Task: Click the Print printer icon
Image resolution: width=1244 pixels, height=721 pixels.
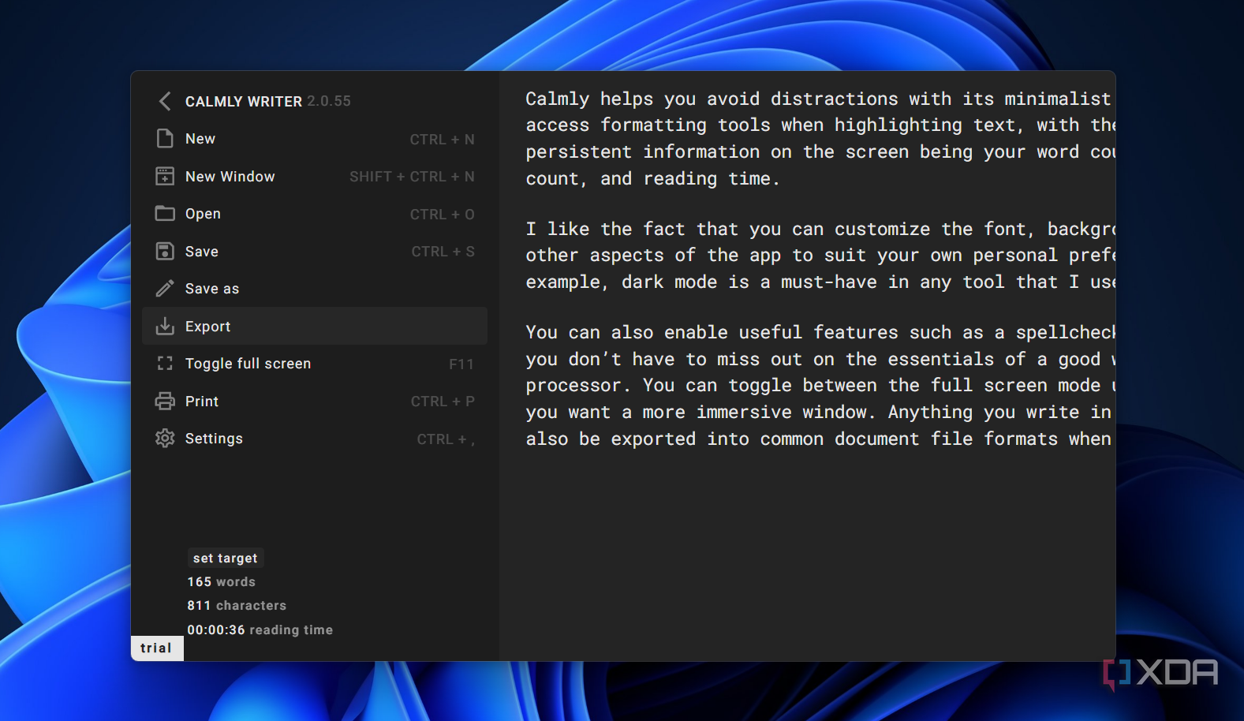Action: 165,401
